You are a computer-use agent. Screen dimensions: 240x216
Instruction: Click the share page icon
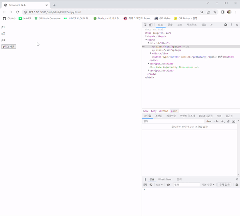(x=208, y=12)
